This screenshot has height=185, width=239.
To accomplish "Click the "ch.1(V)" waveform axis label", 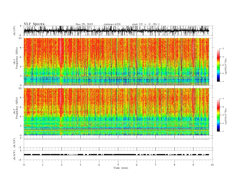I will [14, 31].
